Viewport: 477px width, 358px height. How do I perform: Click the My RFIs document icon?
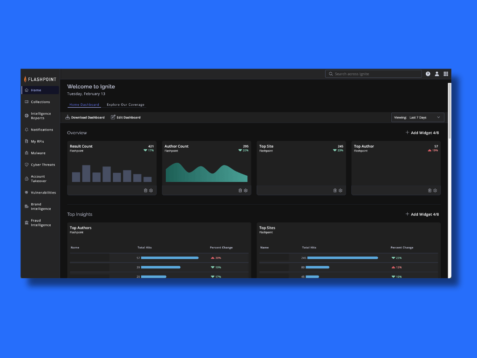(27, 141)
